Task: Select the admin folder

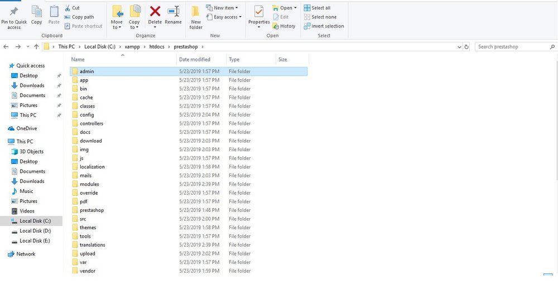Action: tap(189, 71)
